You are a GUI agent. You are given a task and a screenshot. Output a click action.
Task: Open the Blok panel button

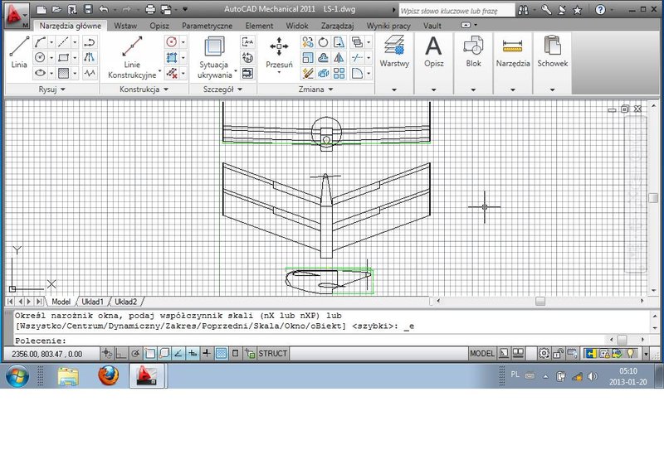click(x=473, y=51)
